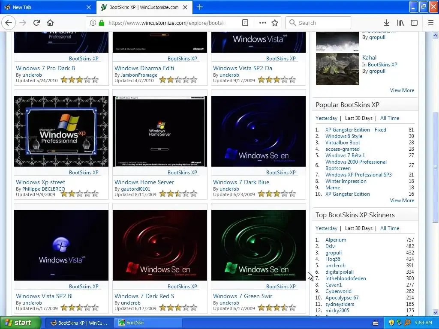Viewport: 439px width, 329px height.
Task: Open Winter Impression link
Action: coord(346,181)
